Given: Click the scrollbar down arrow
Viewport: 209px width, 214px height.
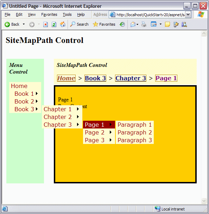Looking at the screenshot, I should [x=204, y=201].
